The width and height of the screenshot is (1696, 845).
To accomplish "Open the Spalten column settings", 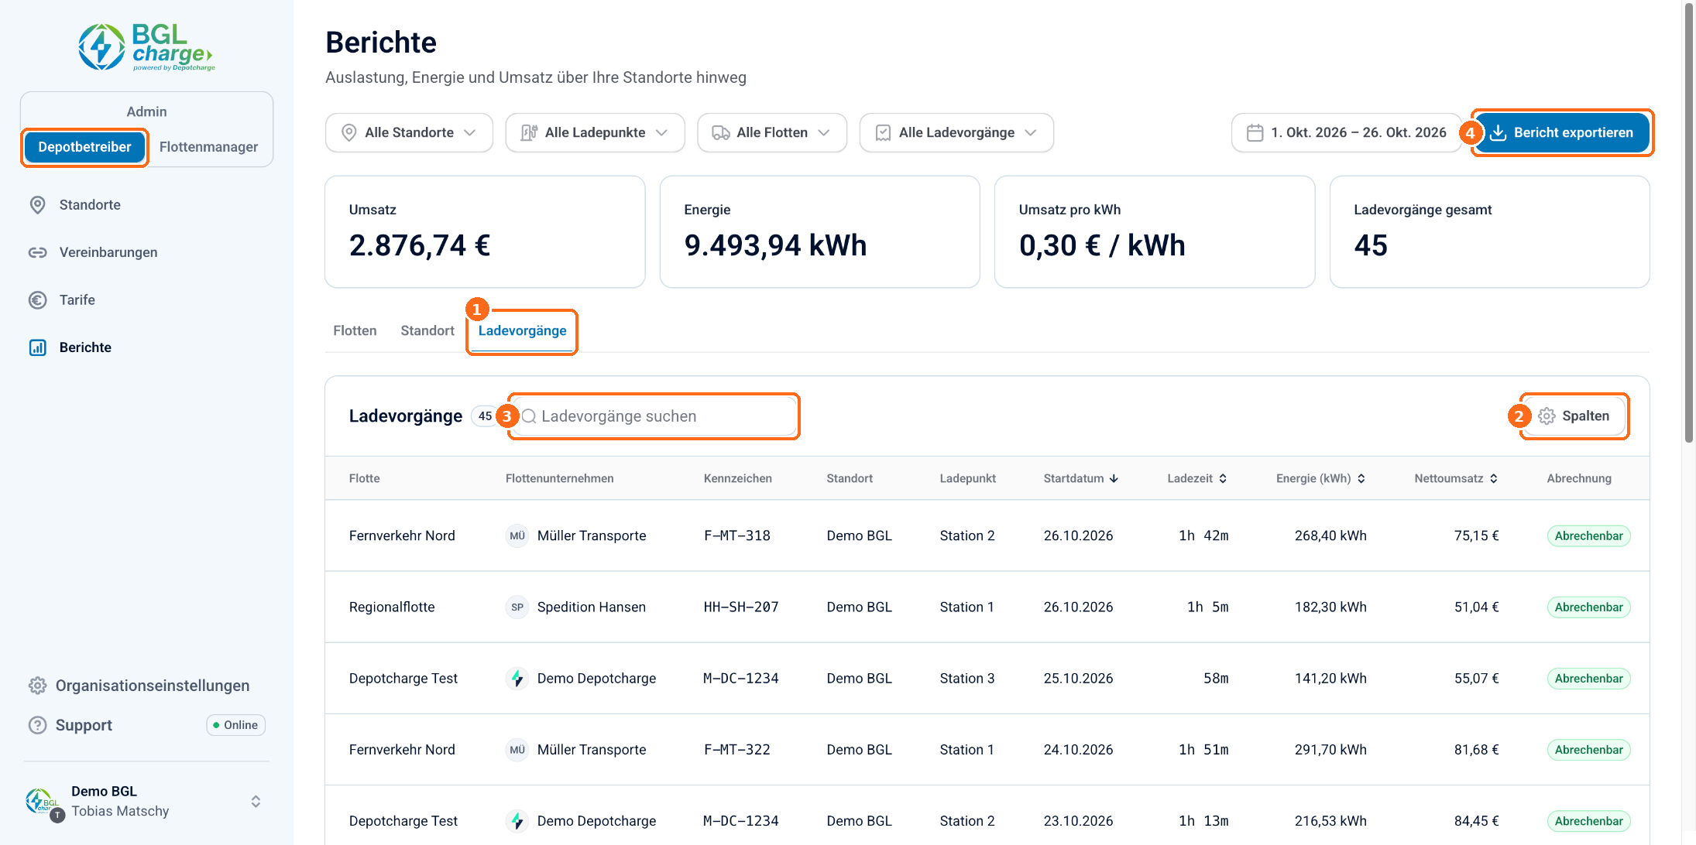I will [1574, 416].
